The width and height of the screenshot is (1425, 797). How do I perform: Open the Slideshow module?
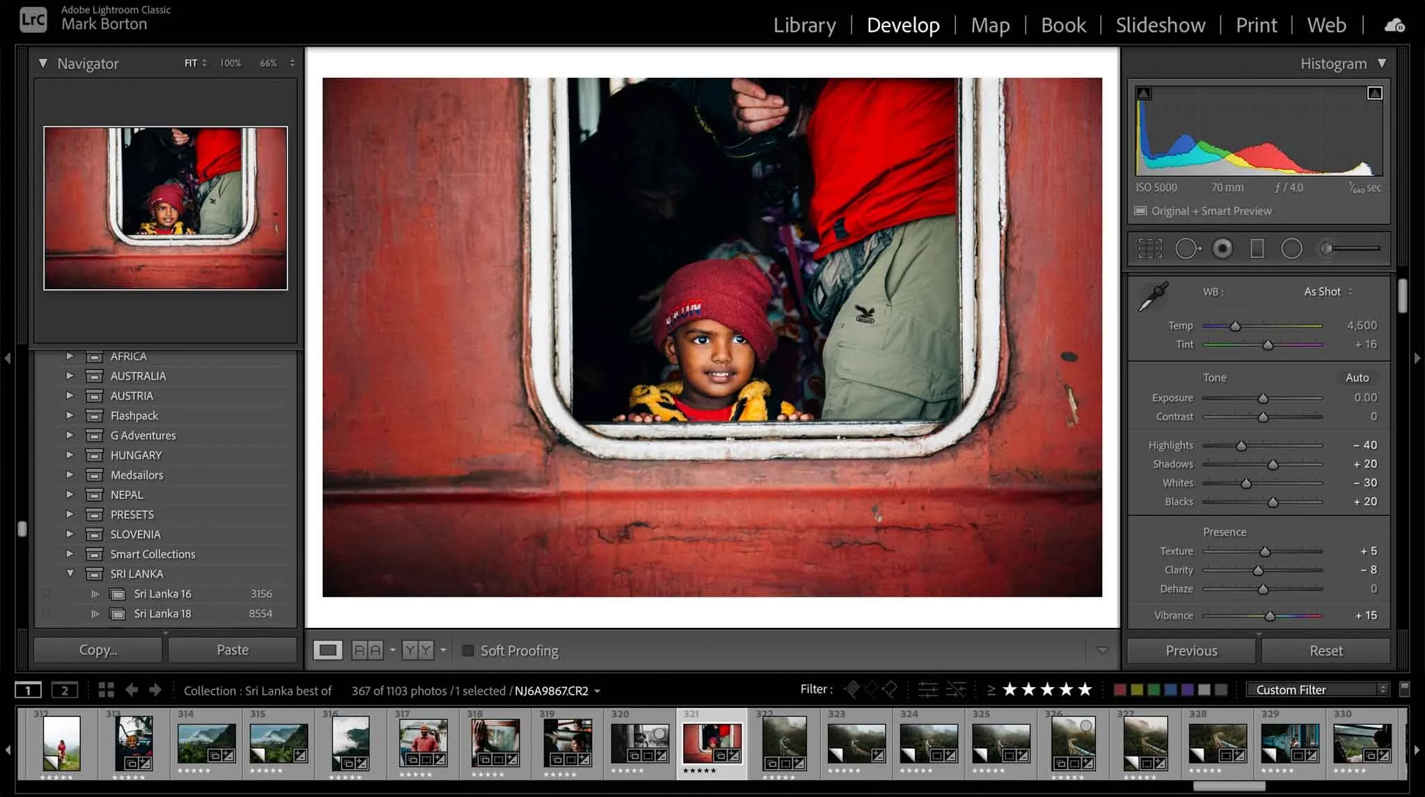1160,25
